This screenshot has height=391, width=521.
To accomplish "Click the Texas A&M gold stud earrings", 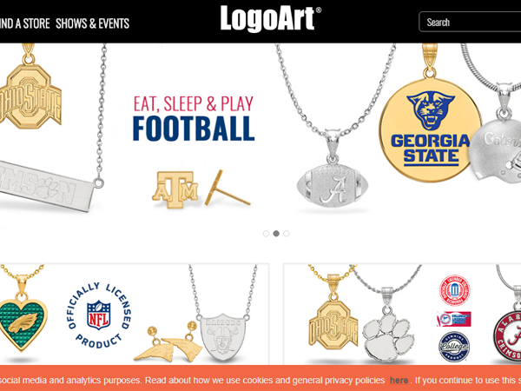I will click(201, 189).
